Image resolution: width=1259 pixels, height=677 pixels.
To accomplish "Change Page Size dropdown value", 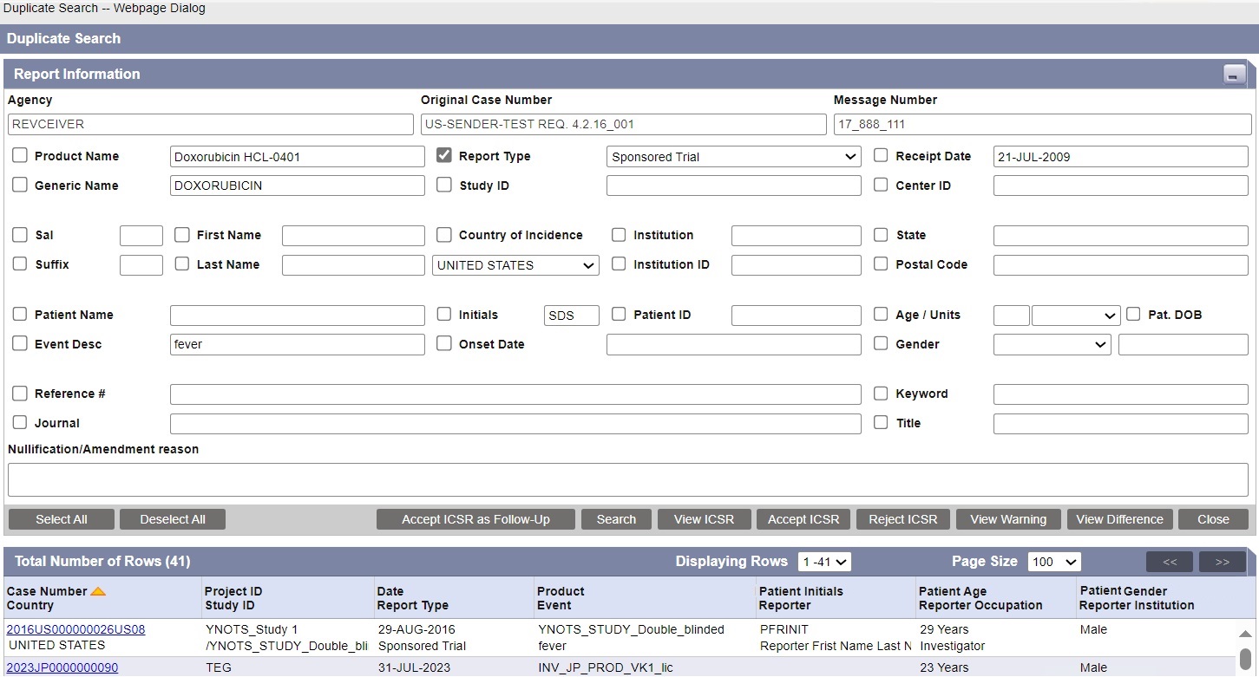I will click(1054, 562).
